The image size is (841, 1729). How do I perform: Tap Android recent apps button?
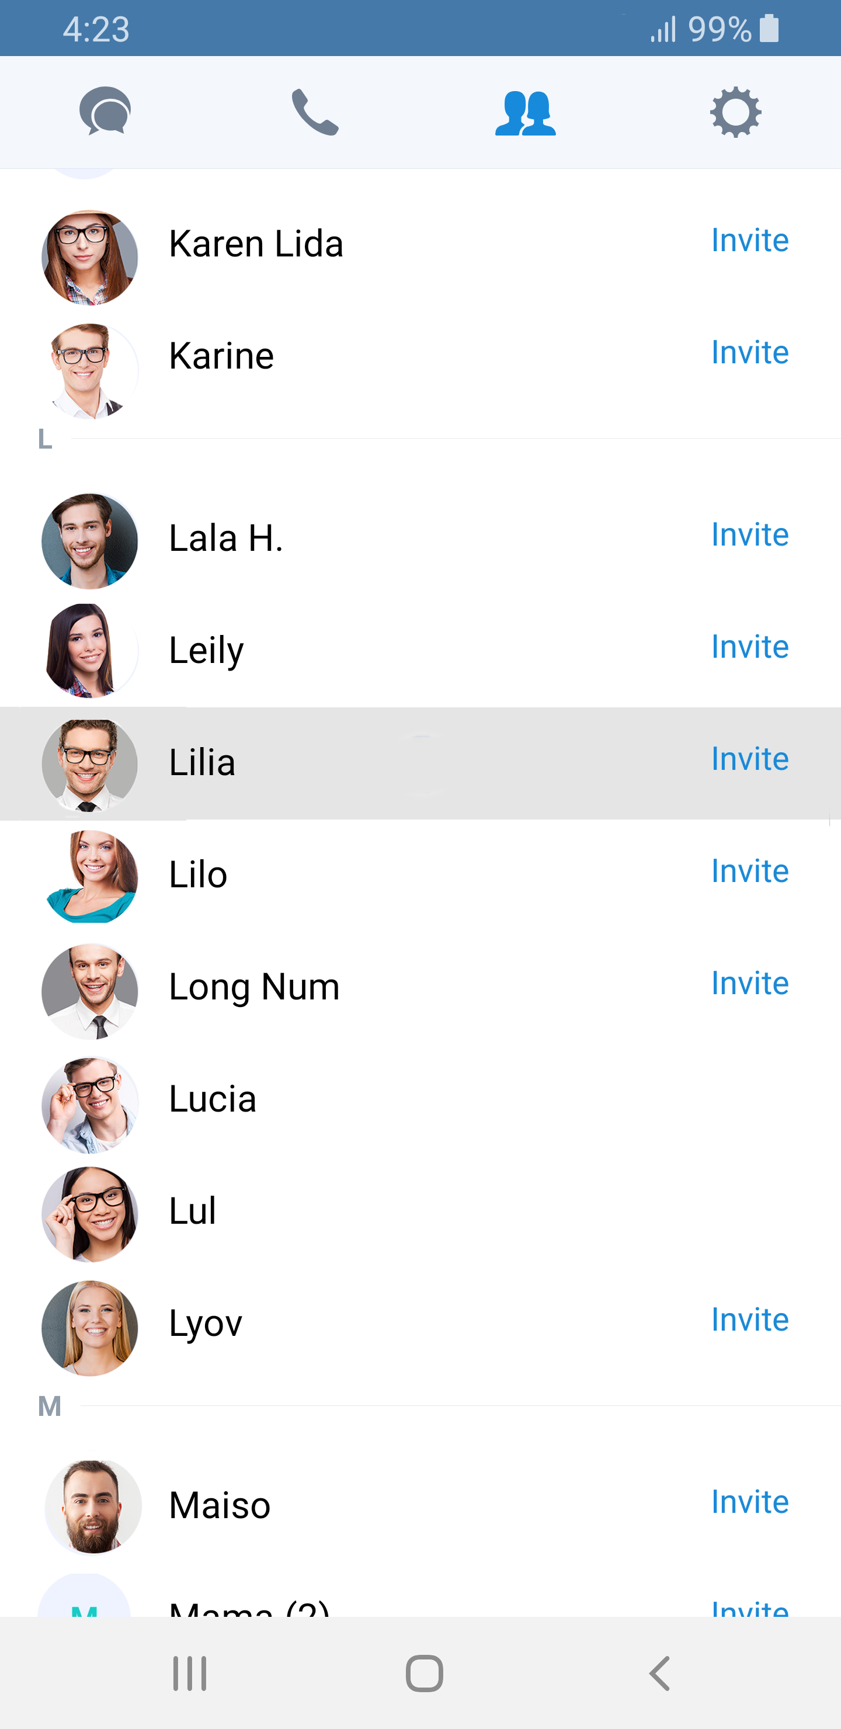click(189, 1674)
